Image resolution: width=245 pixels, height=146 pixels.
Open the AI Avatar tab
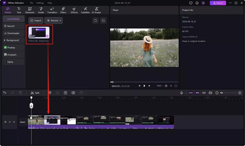tap(96, 10)
